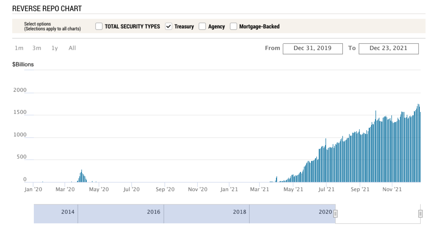
Task: Grab the left range slider handle
Action: coord(336,214)
